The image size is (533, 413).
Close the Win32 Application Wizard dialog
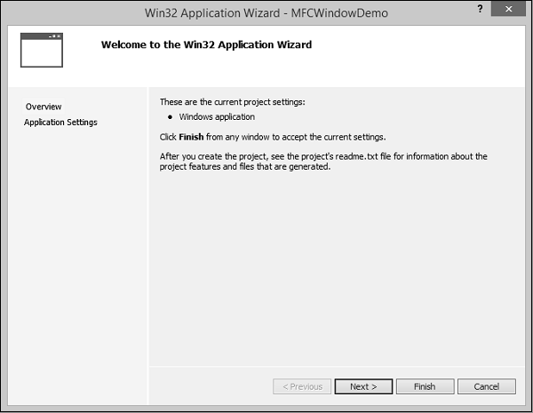coord(509,11)
